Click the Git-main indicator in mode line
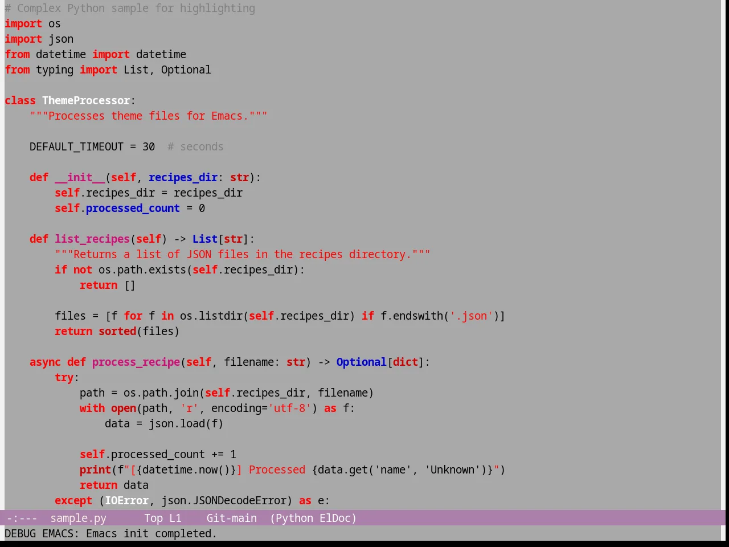This screenshot has height=547, width=729. [x=231, y=518]
